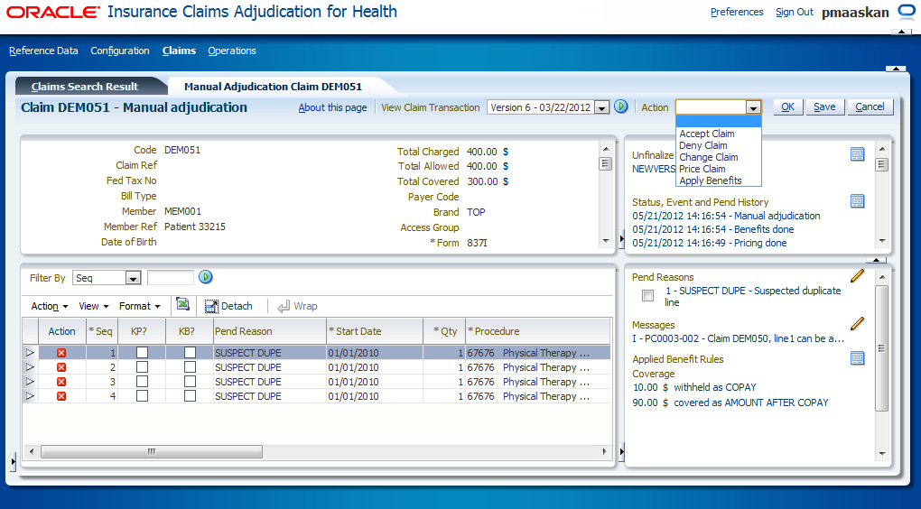Expand row details for Seq 2
Screen dimensions: 921x509
[x=30, y=367]
